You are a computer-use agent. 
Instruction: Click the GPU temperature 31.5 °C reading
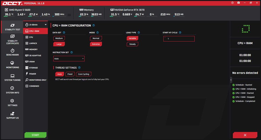(x=115, y=14)
